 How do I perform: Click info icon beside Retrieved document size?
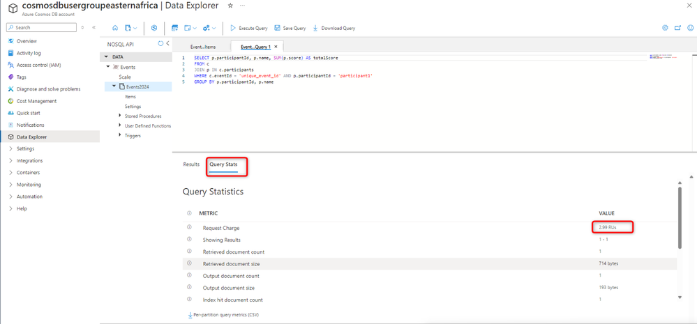[189, 263]
